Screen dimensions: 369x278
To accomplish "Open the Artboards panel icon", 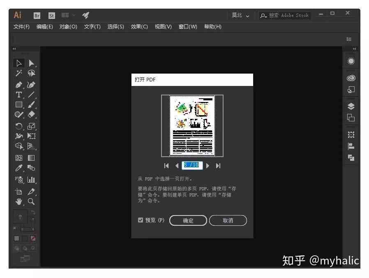I will tap(351, 118).
